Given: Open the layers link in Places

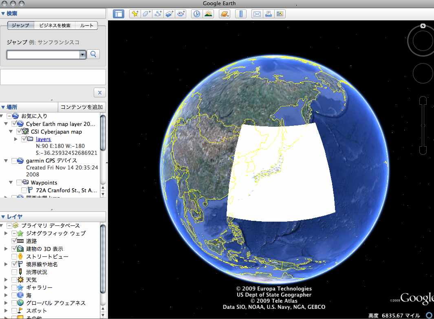Looking at the screenshot, I should [44, 139].
